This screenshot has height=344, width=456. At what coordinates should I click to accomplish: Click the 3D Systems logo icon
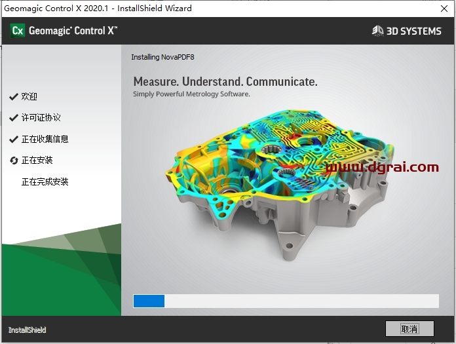pyautogui.click(x=378, y=31)
